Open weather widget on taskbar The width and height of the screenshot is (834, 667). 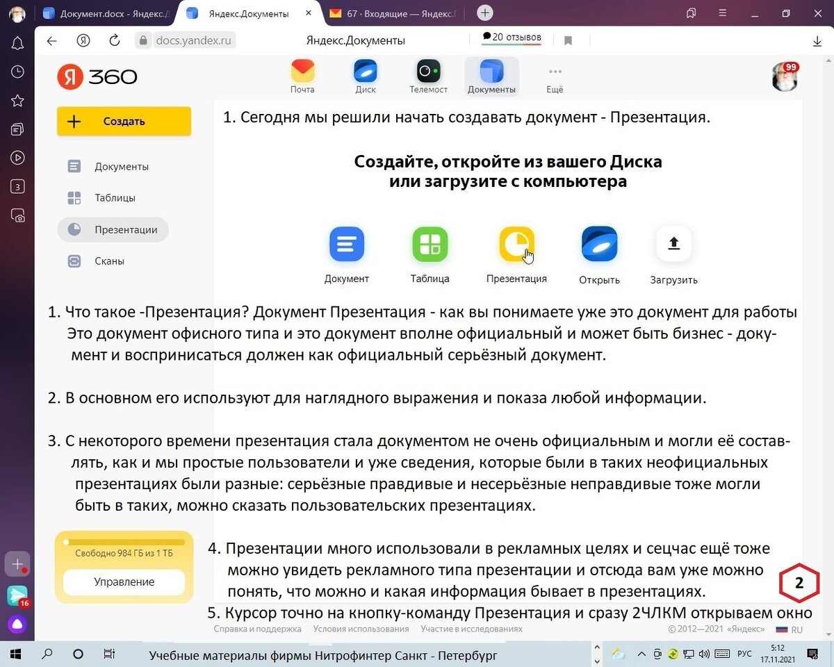(x=618, y=654)
